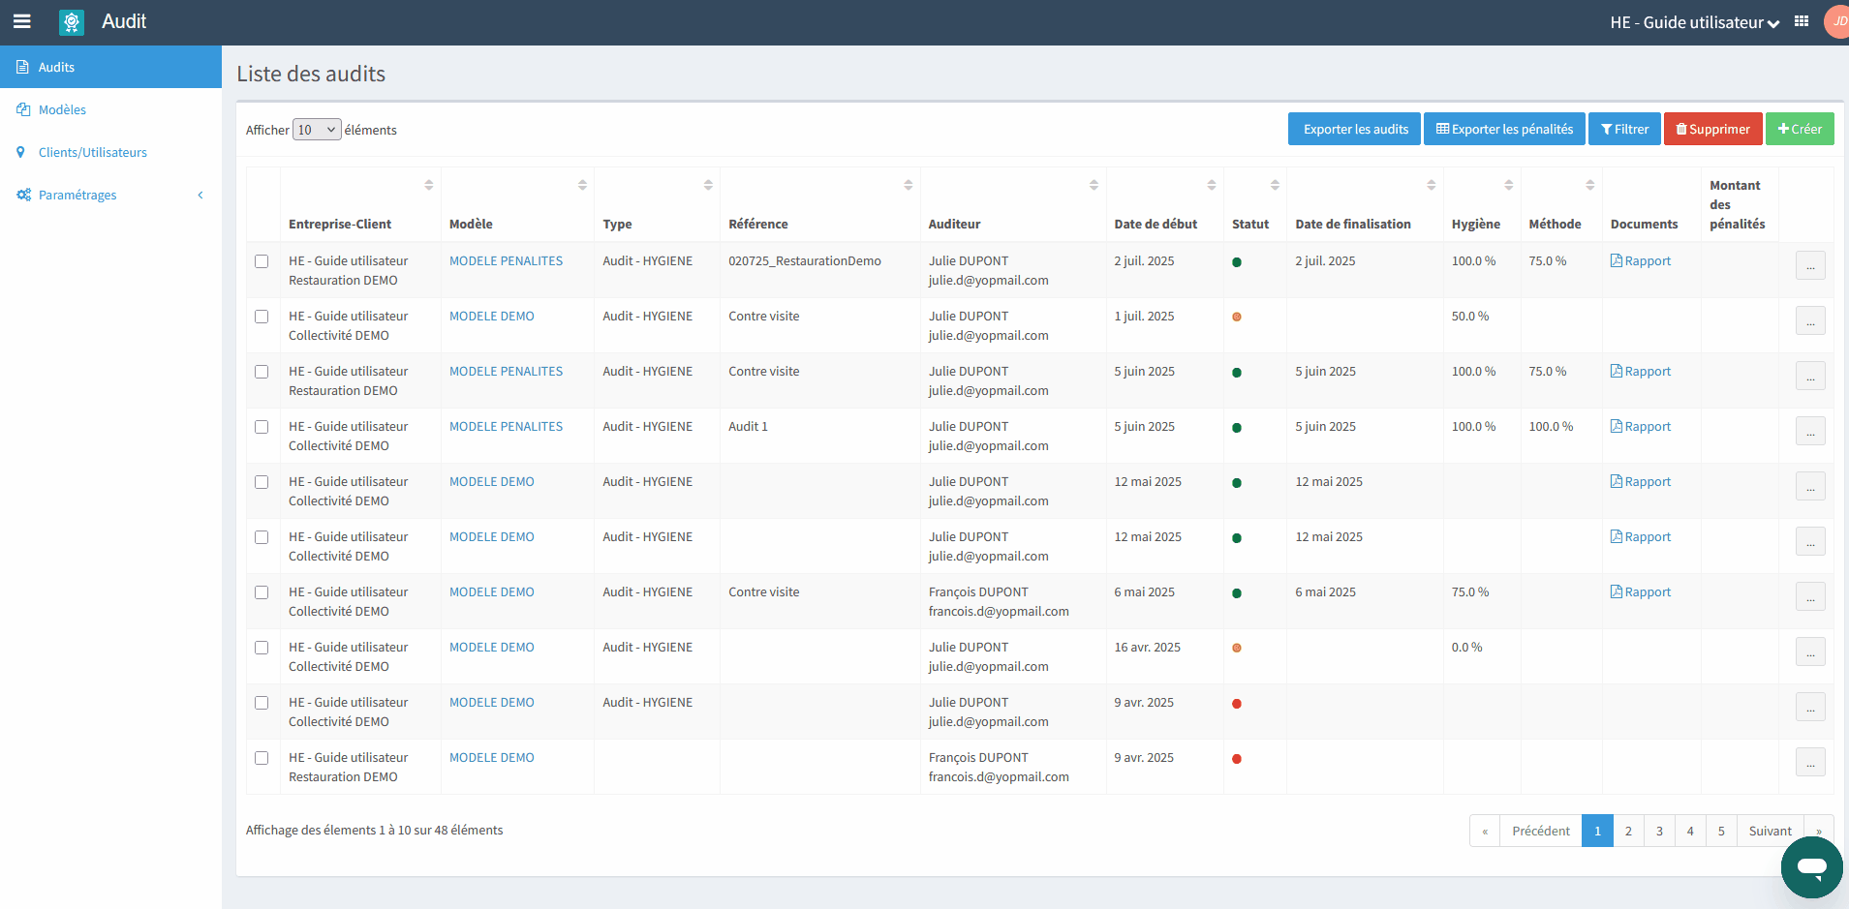Open the Afficher elements count dropdown
Screen dimensions: 1849x909
(x=317, y=130)
